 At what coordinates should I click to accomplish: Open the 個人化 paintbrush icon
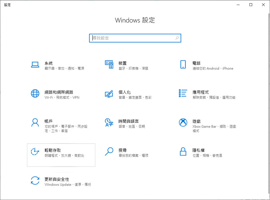(x=109, y=94)
